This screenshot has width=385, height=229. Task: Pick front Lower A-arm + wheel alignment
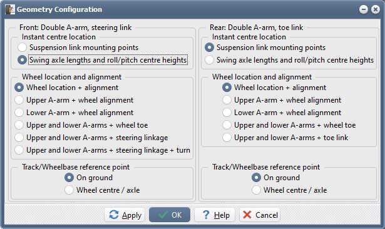click(74, 113)
